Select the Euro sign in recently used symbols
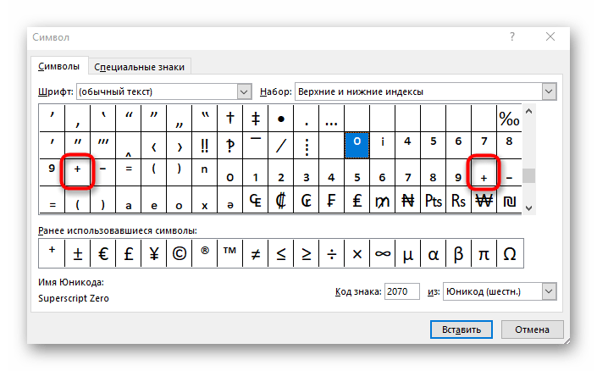This screenshot has width=597, height=371. (x=102, y=252)
